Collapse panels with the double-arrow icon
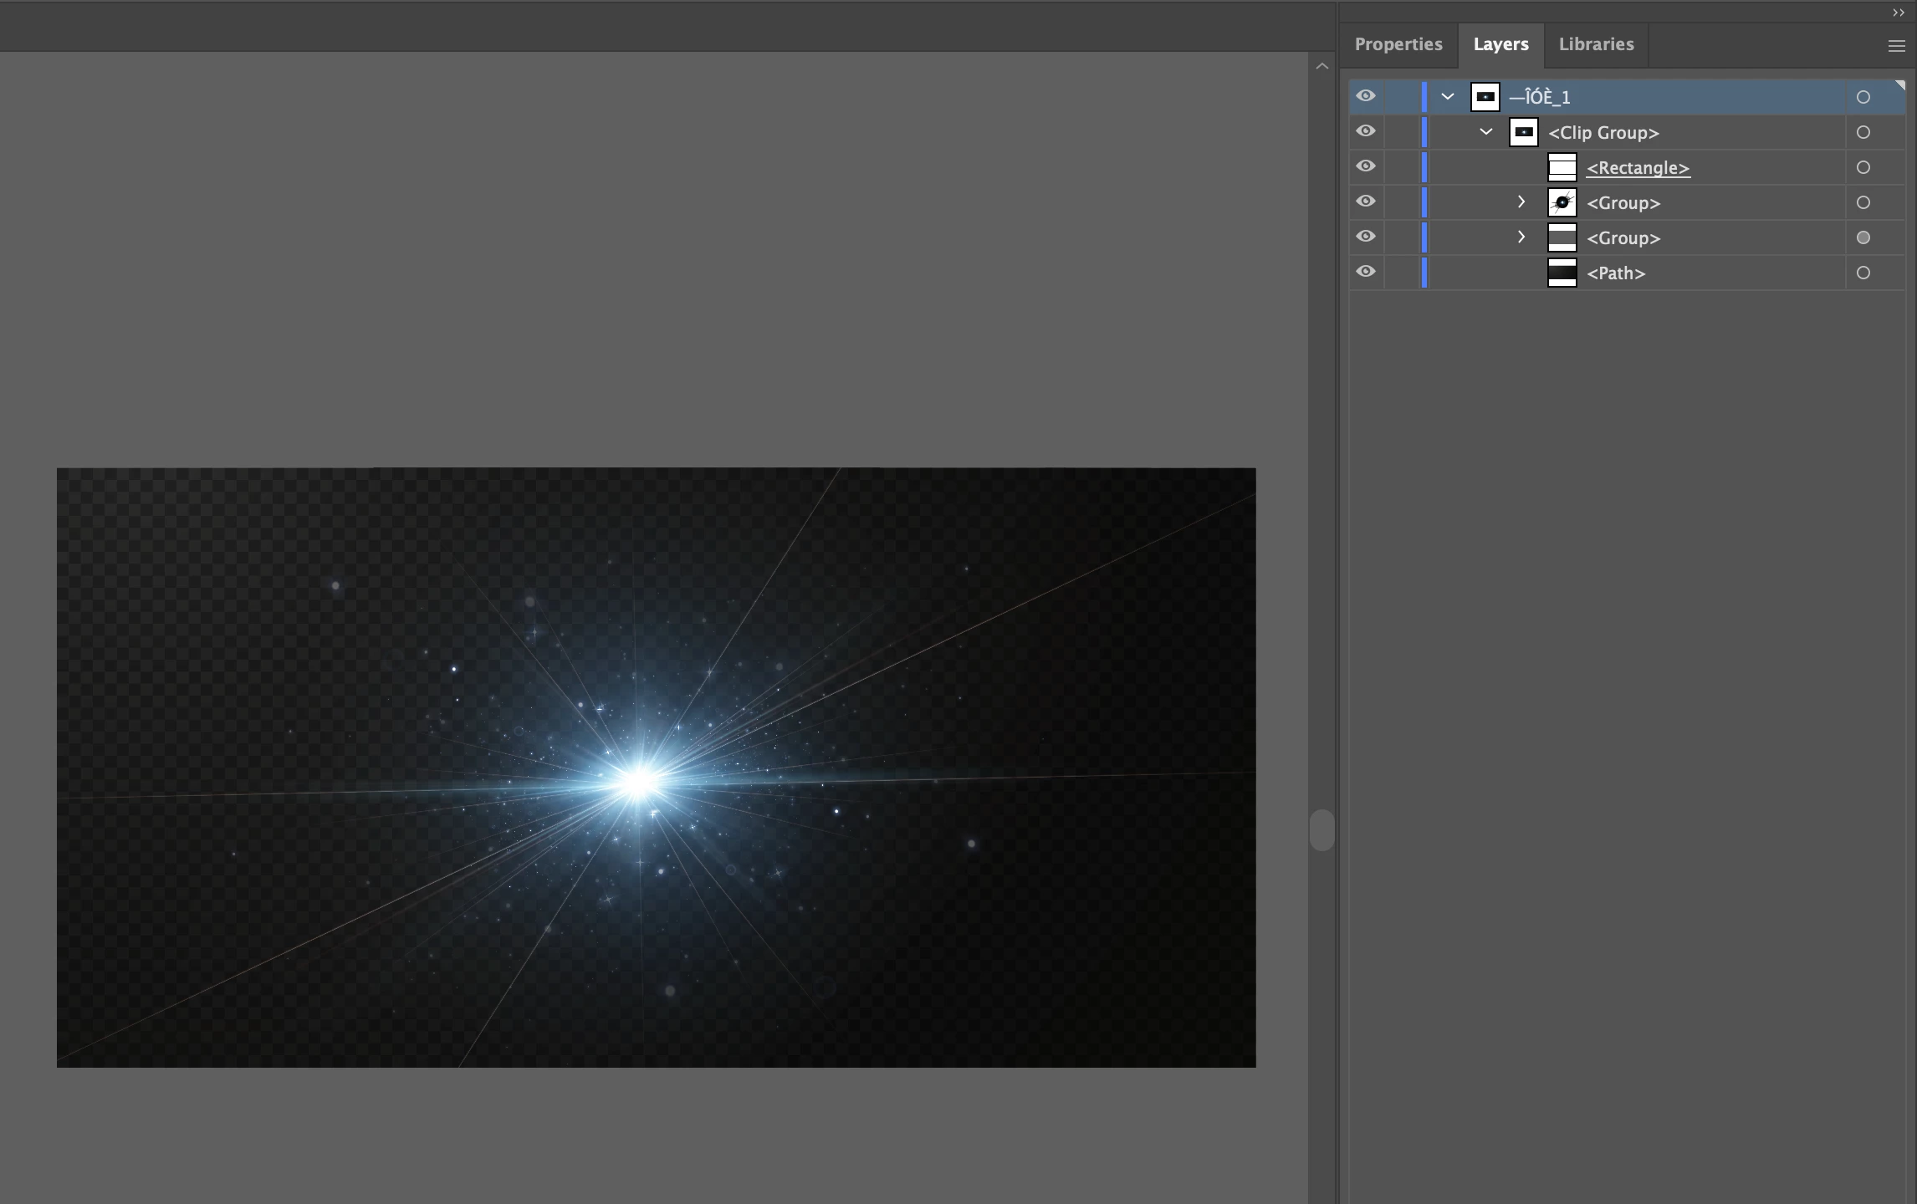The height and width of the screenshot is (1204, 1917). click(1898, 13)
